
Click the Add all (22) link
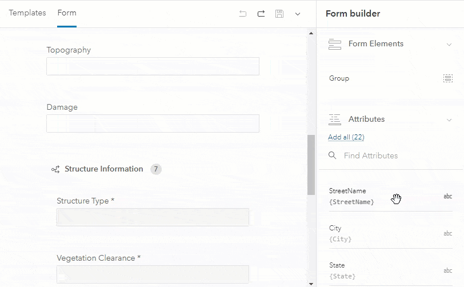pos(346,137)
